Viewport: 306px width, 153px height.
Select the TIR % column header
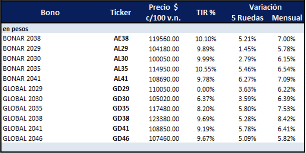(x=206, y=13)
